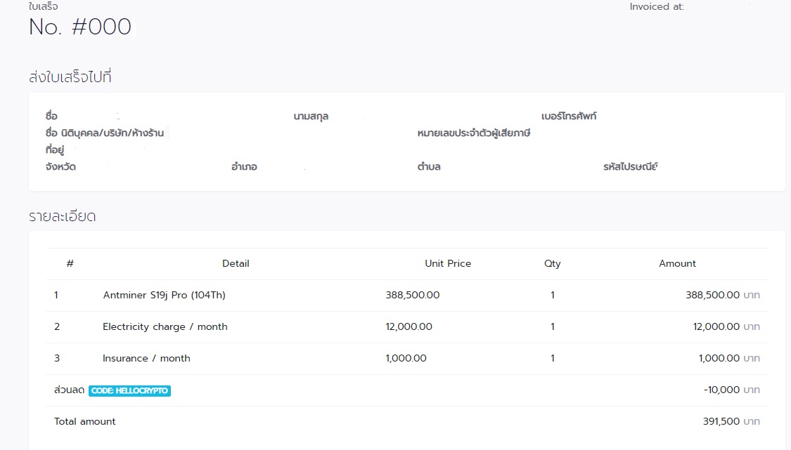Click the Invoiced at label

656,6
